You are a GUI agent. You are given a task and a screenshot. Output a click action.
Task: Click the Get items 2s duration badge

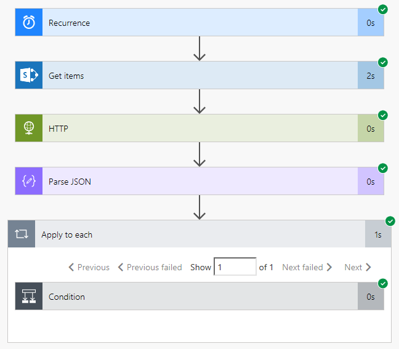click(x=371, y=76)
